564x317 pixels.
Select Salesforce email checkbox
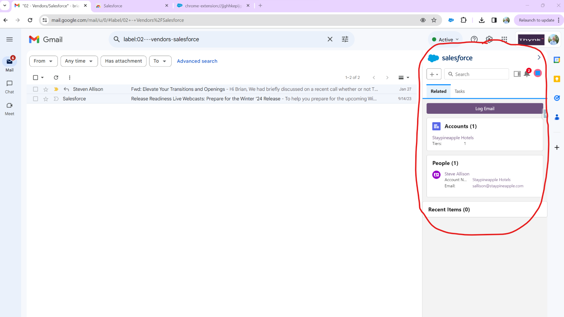coord(35,99)
